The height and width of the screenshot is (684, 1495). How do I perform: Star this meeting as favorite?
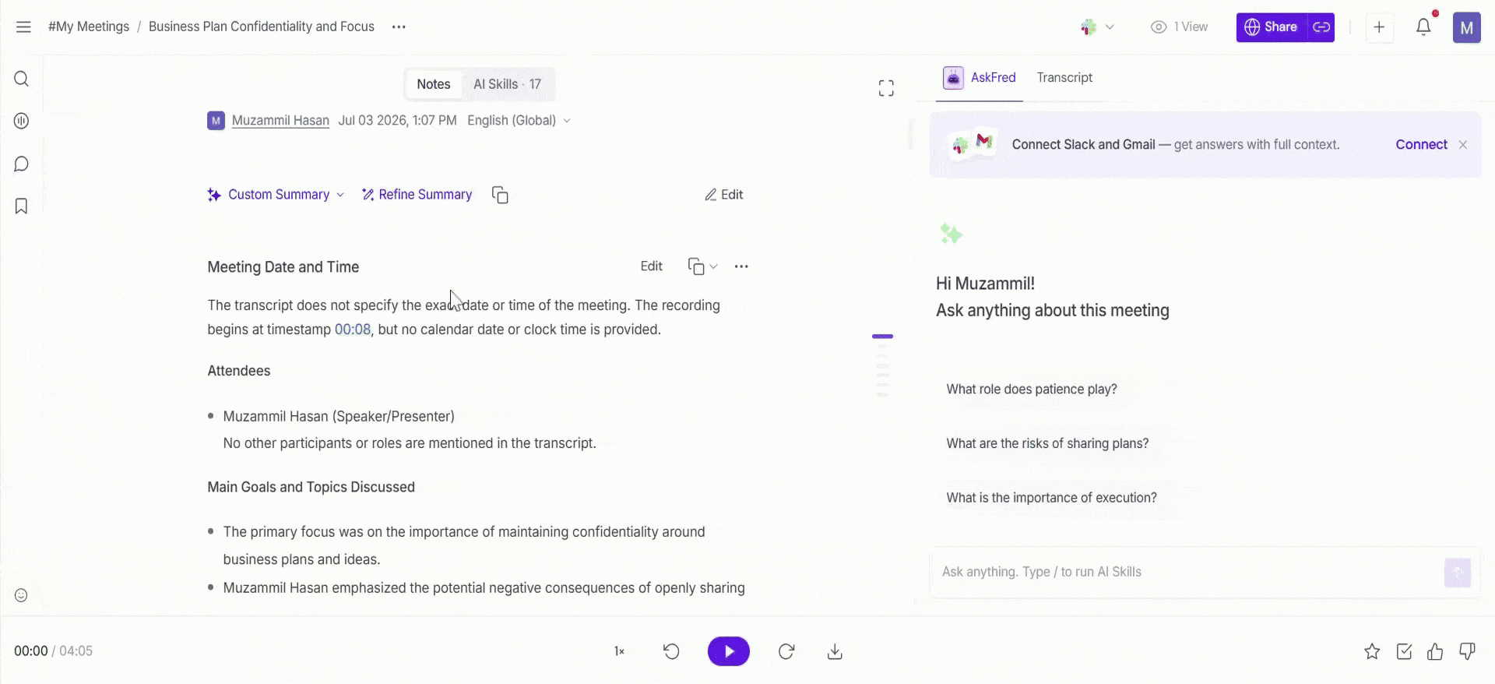1372,651
